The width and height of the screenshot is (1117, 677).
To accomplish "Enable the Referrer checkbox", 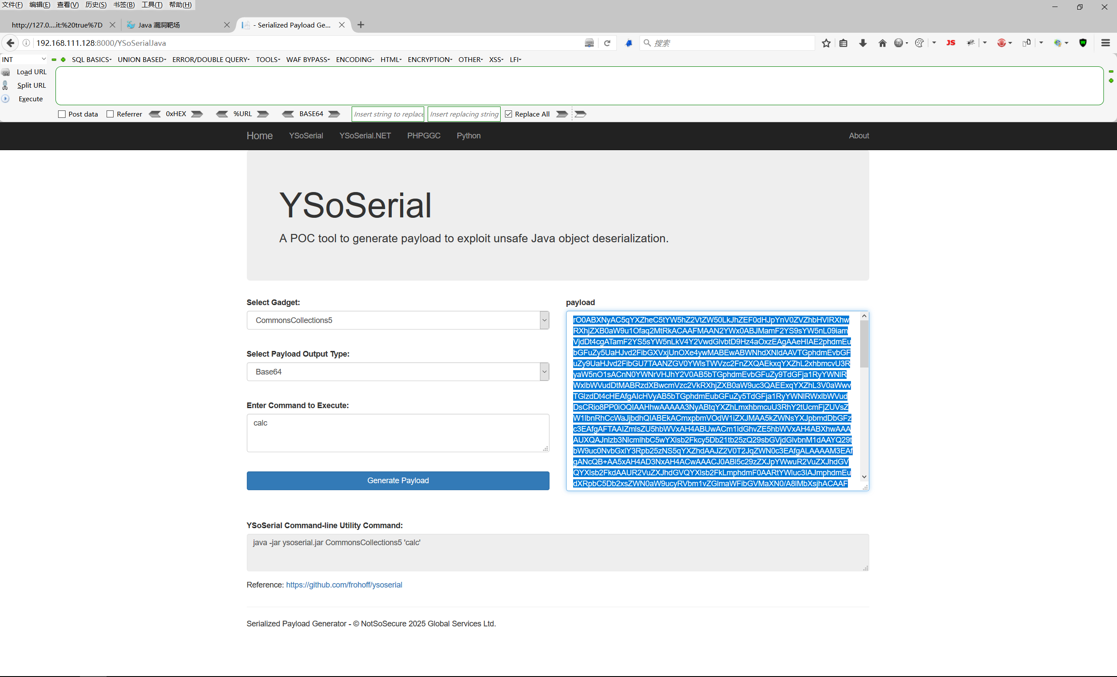I will pyautogui.click(x=110, y=114).
